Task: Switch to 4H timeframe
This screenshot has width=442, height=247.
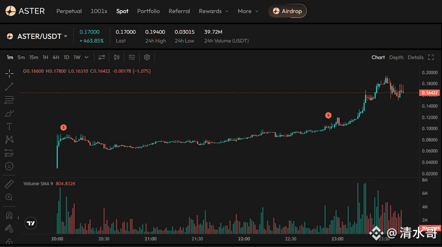Action: click(x=56, y=57)
